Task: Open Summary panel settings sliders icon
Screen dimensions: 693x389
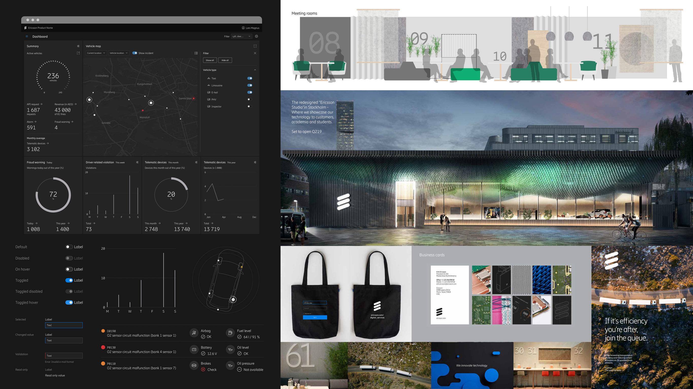Action: click(78, 46)
